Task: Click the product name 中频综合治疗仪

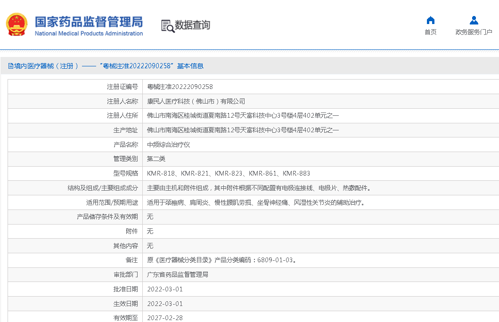Action: [x=168, y=145]
